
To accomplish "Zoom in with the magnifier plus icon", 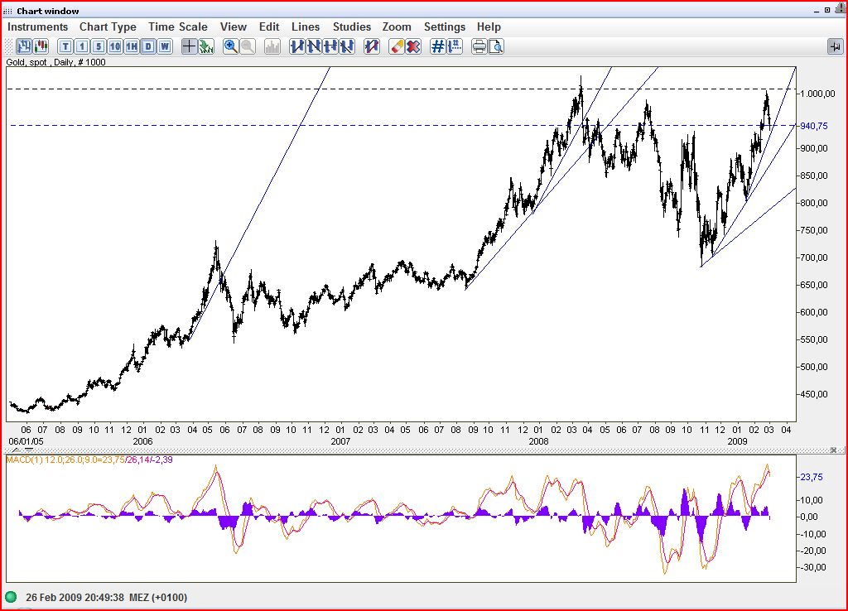I will click(231, 46).
